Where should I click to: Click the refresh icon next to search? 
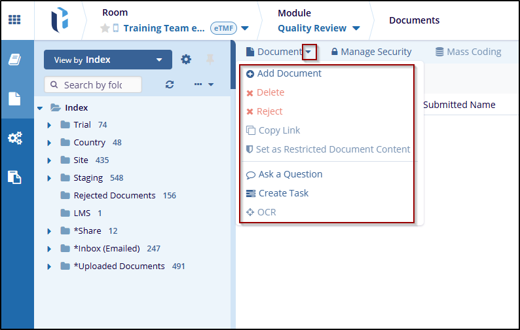(x=170, y=84)
